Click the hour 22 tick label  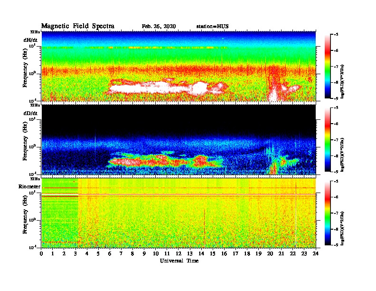[x=293, y=253]
